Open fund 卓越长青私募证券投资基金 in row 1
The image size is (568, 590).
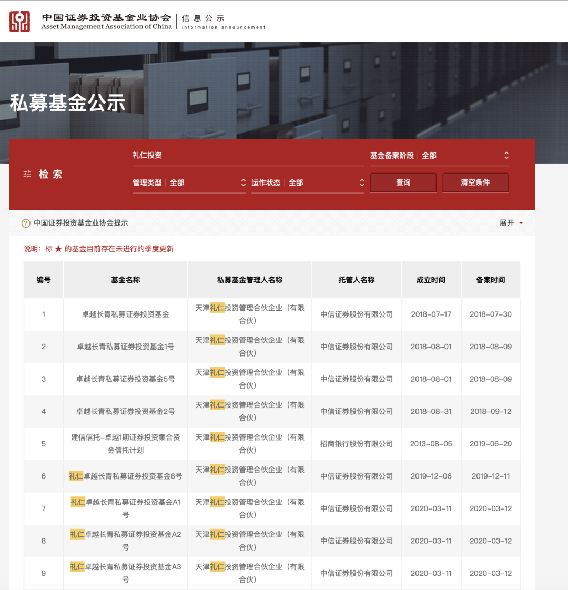125,314
